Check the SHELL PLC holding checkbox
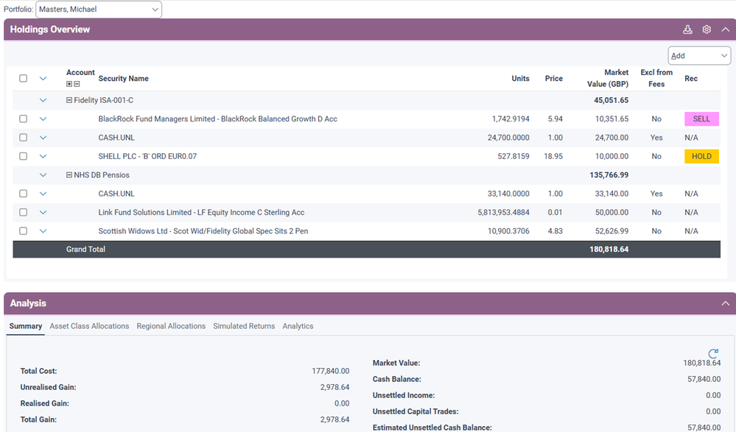Screen dimensions: 736x432 [24, 157]
